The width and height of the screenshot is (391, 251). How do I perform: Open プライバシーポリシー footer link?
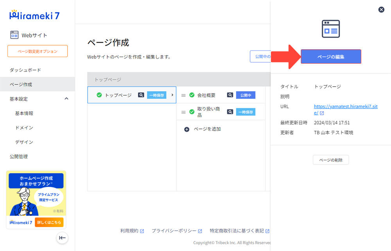pyautogui.click(x=174, y=231)
